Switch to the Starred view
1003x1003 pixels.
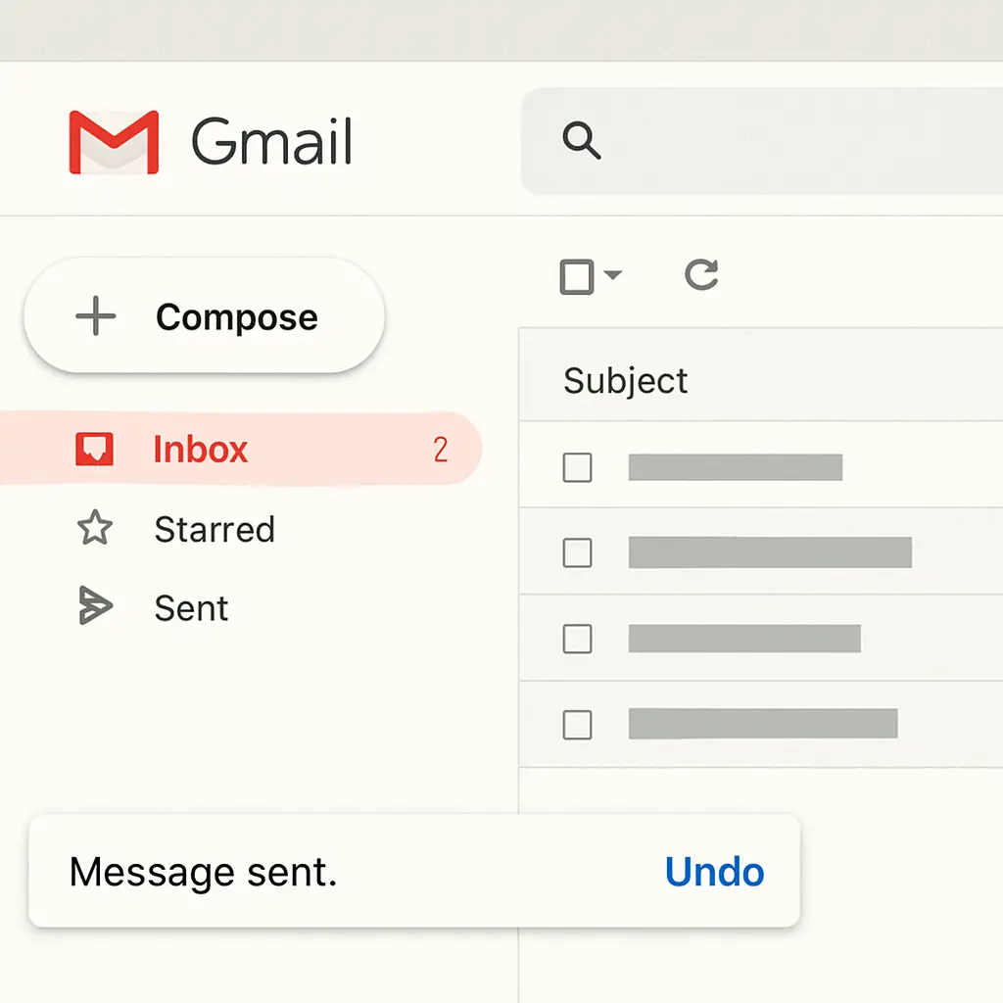[x=214, y=529]
